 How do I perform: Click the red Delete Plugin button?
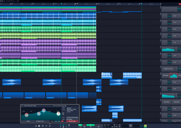click(x=72, y=121)
